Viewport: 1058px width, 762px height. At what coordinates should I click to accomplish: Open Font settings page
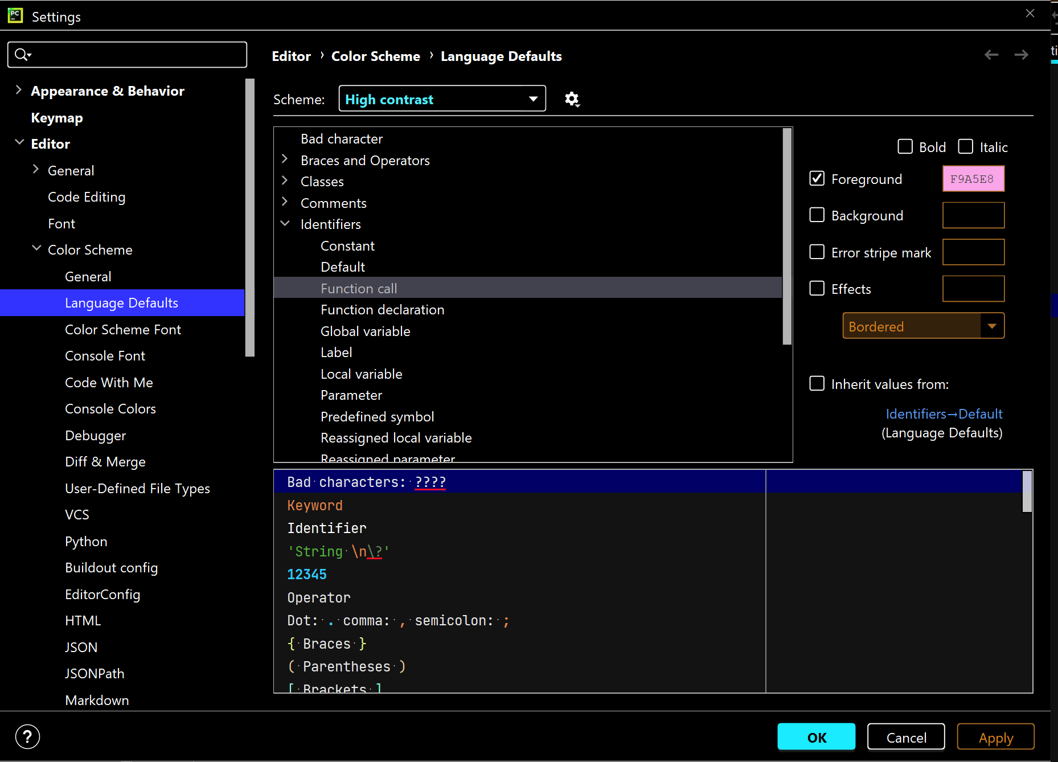tap(61, 224)
